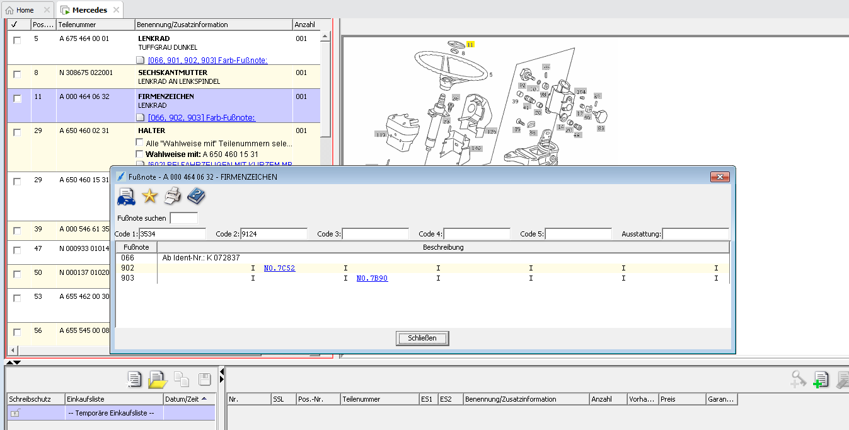Click callout 104 in the parts diagram

[581, 91]
